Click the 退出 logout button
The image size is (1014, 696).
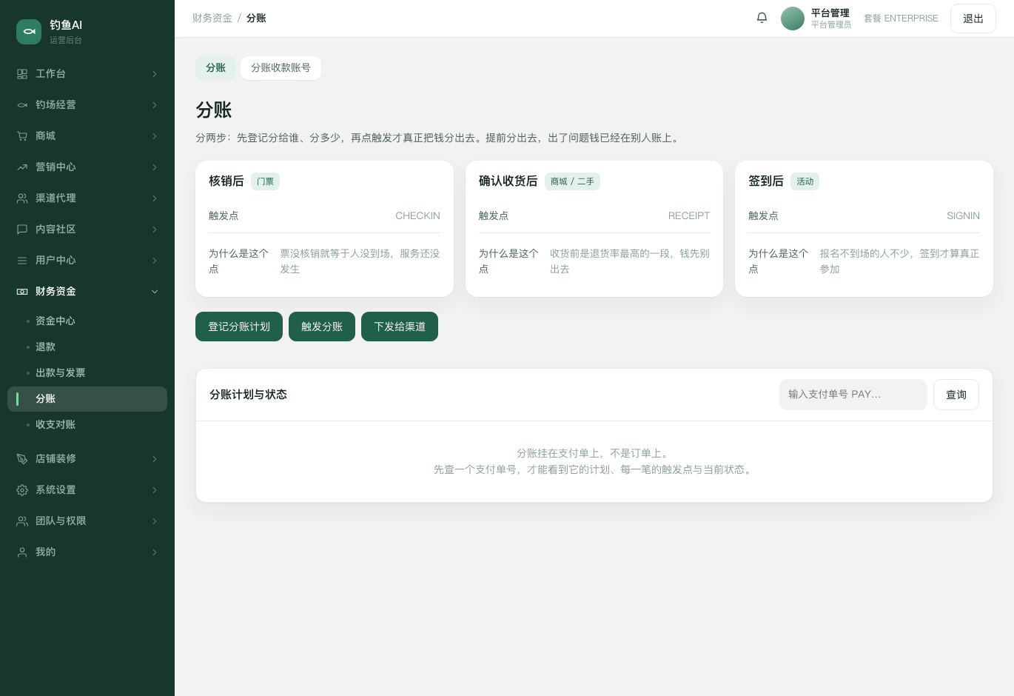click(x=973, y=19)
